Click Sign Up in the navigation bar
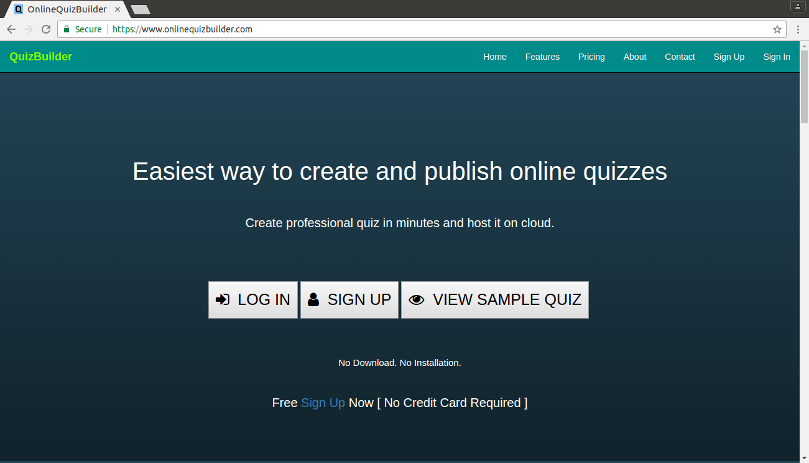Image resolution: width=809 pixels, height=463 pixels. tap(729, 57)
